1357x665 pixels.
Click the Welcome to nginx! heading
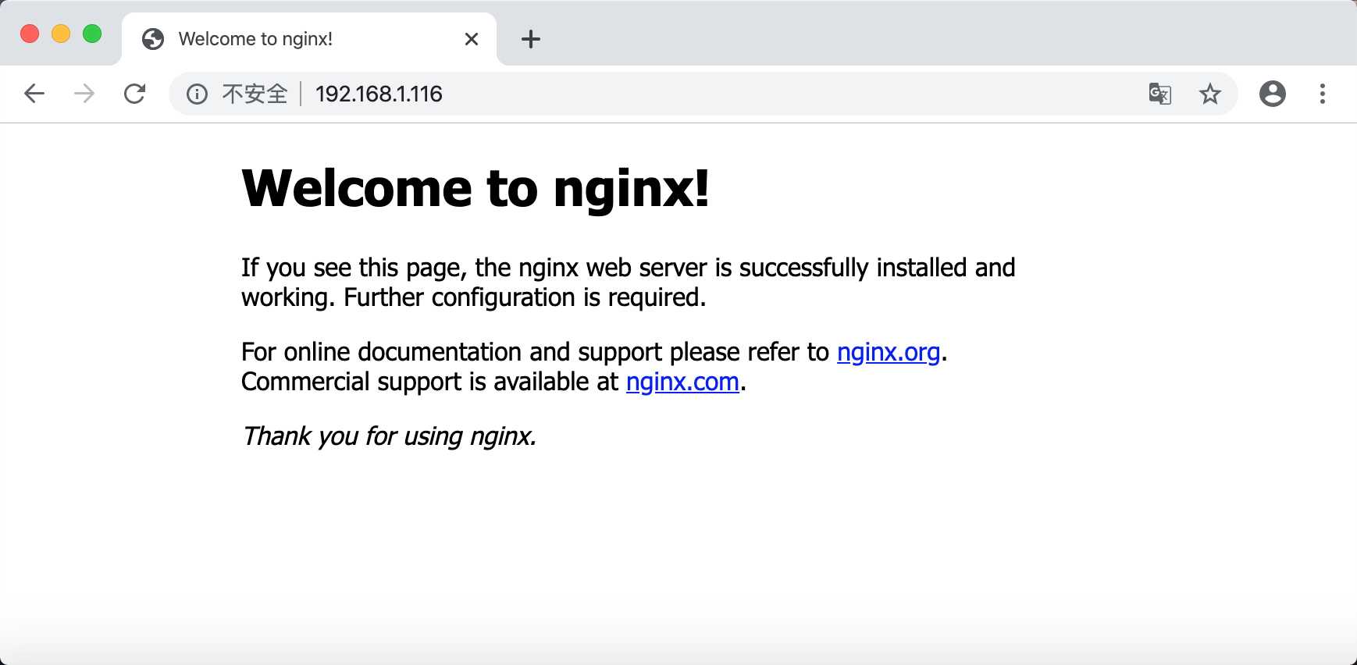click(475, 188)
